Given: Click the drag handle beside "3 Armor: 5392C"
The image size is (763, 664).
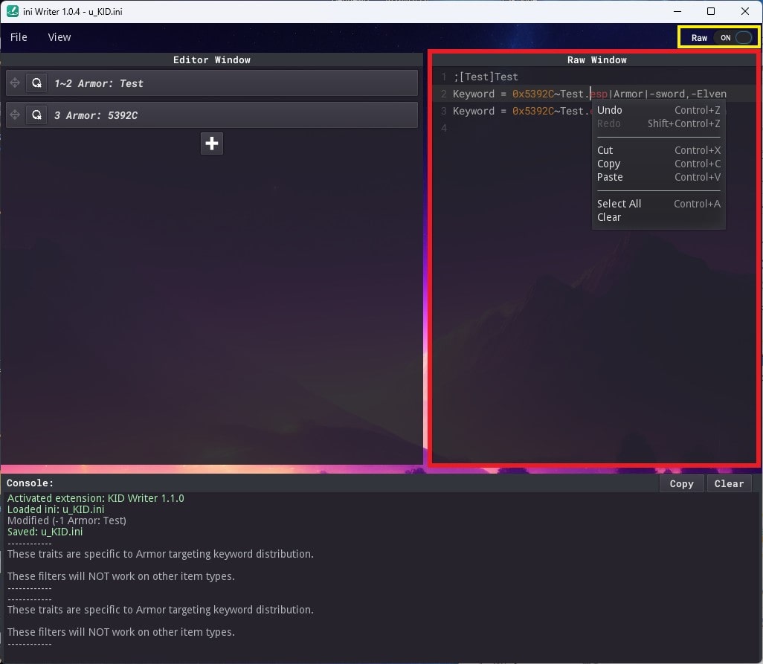Looking at the screenshot, I should (14, 115).
